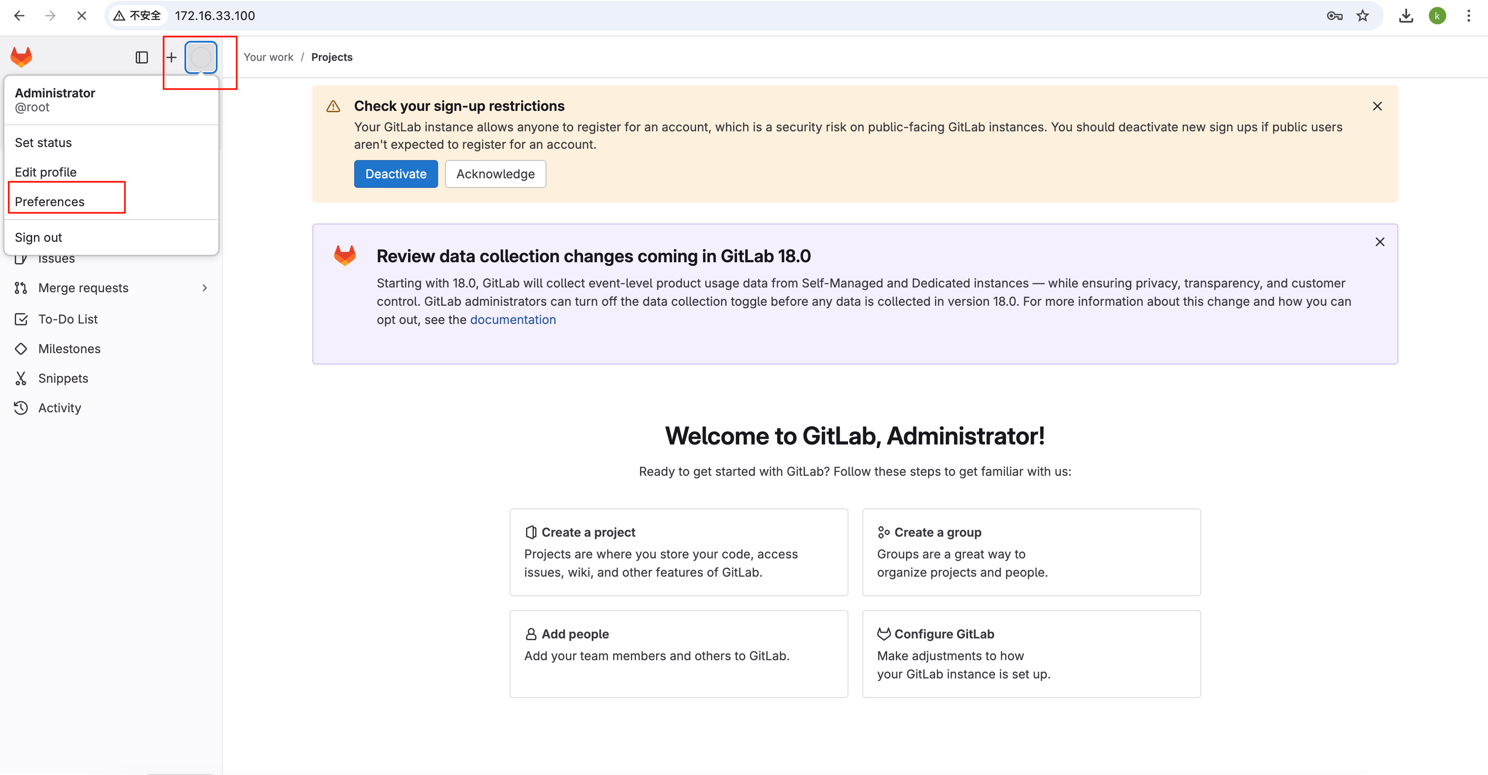Image resolution: width=1488 pixels, height=775 pixels.
Task: Click the address bar URL 172.16.33.100
Action: (215, 16)
